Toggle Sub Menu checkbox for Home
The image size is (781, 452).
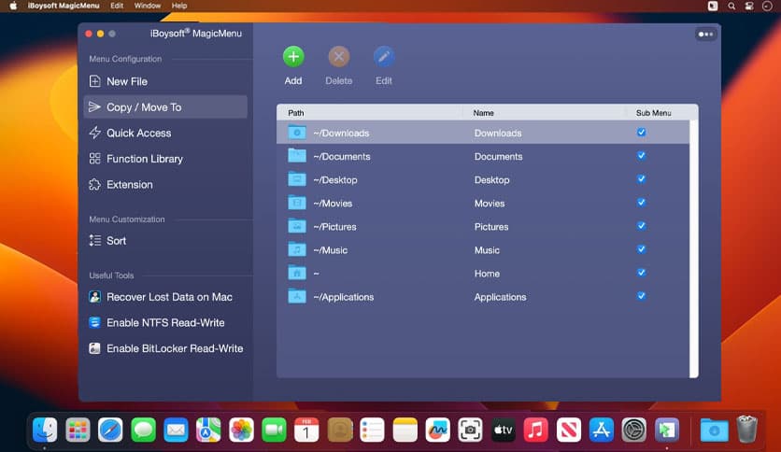(x=641, y=273)
